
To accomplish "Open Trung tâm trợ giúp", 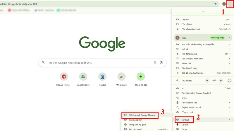I will point(146,125).
